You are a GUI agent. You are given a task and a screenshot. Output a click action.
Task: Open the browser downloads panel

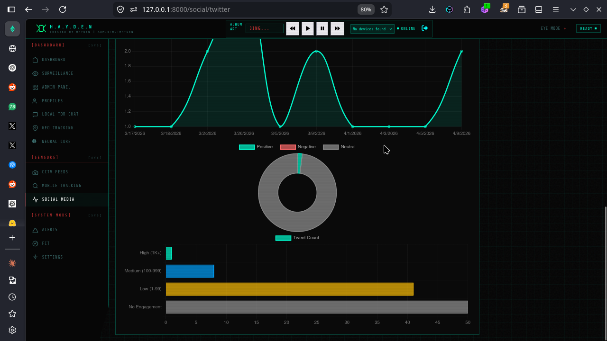tap(432, 9)
